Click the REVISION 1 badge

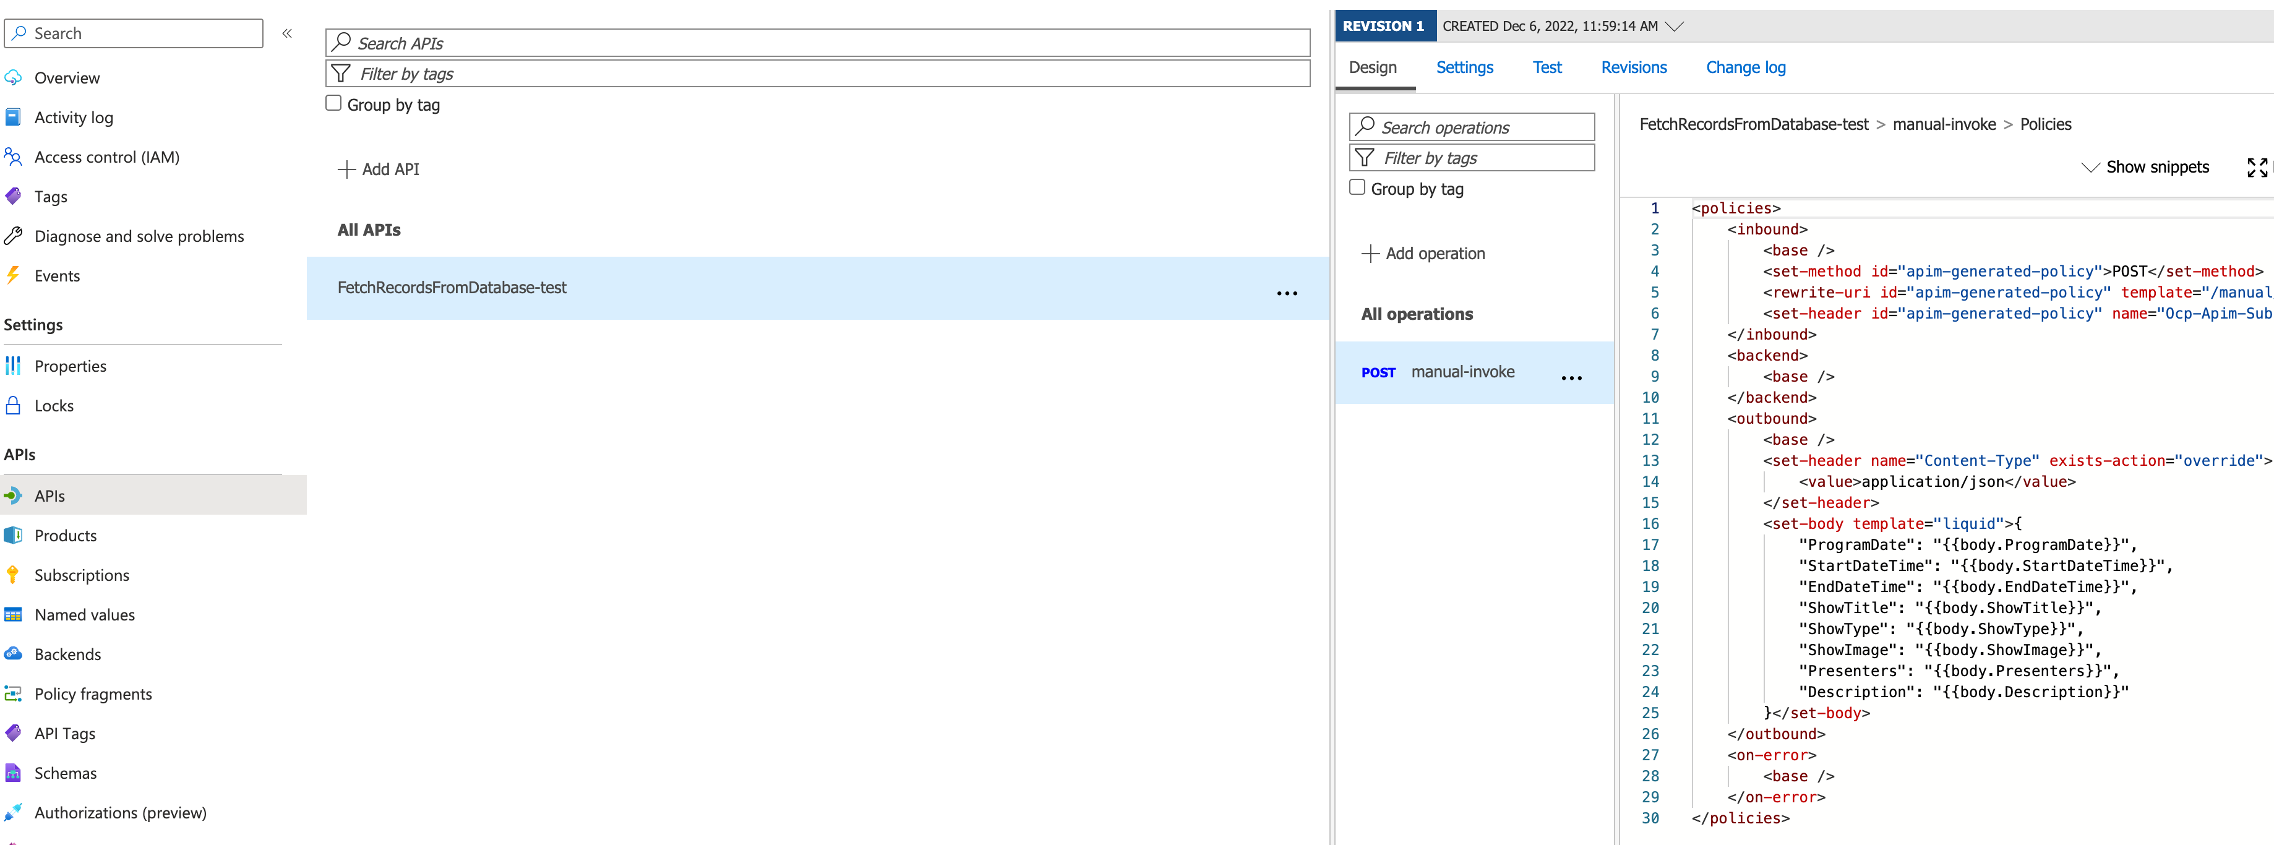1385,27
